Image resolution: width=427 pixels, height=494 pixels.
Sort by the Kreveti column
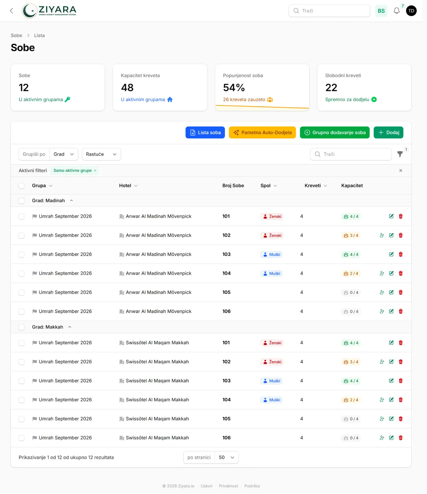(x=316, y=185)
